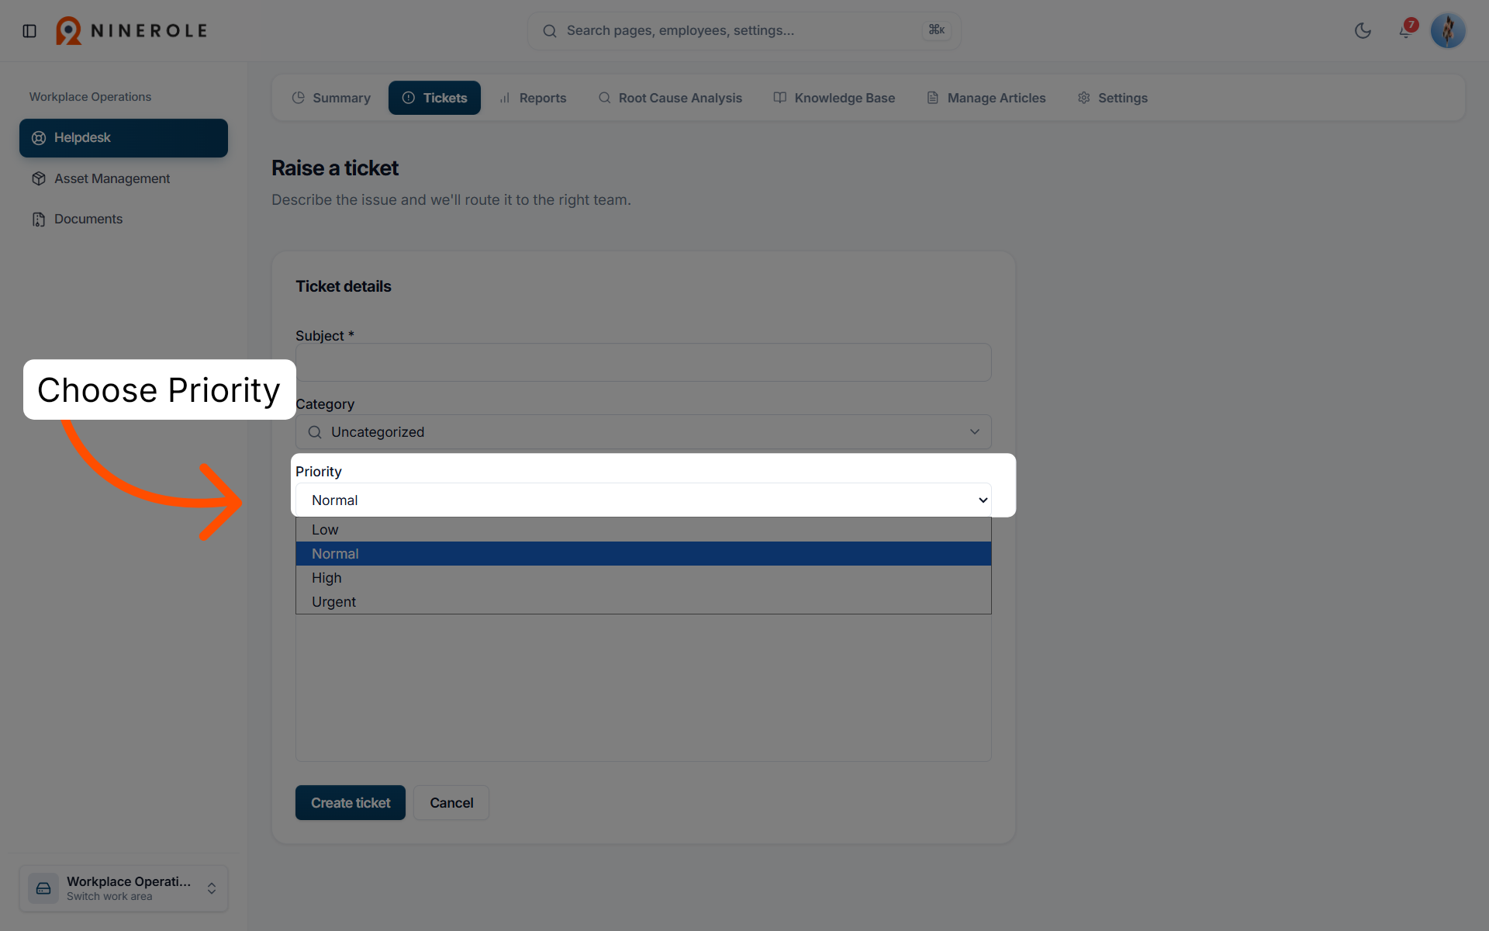The image size is (1489, 931).
Task: Click the Cancel button
Action: point(451,803)
